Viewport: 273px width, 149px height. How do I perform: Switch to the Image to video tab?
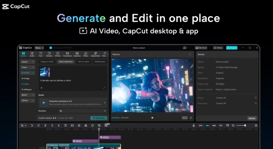[47, 62]
